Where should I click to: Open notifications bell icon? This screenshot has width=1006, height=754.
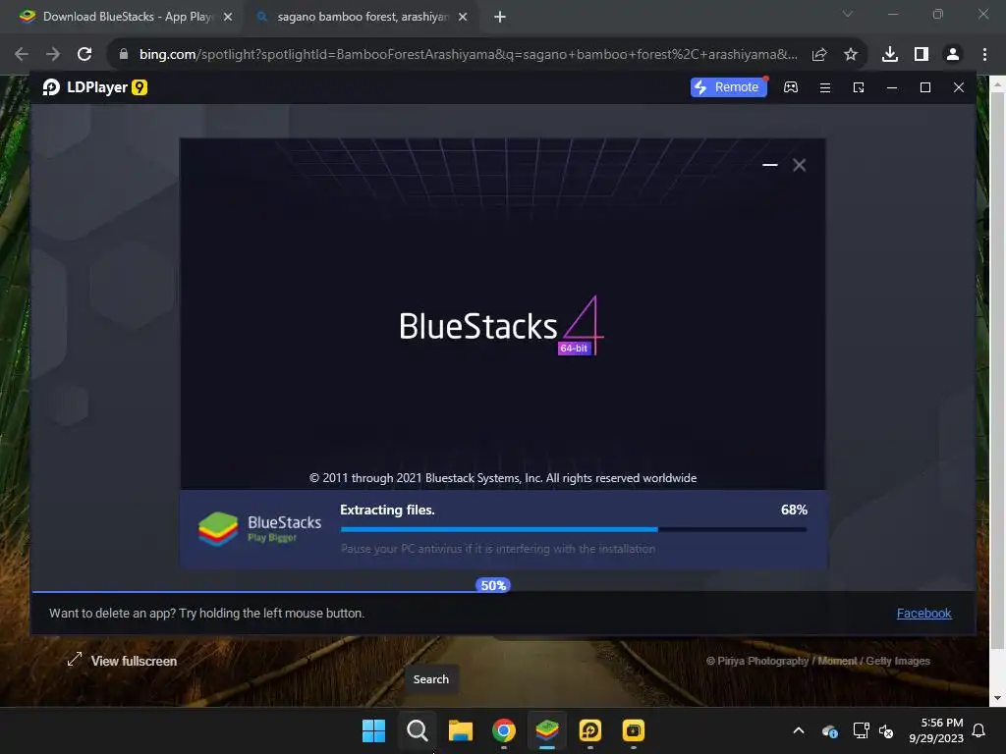click(x=979, y=730)
